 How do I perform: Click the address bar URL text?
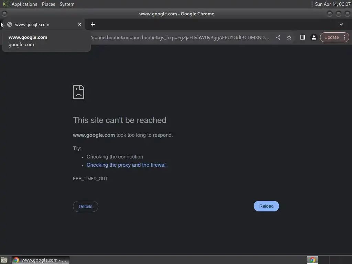click(179, 37)
